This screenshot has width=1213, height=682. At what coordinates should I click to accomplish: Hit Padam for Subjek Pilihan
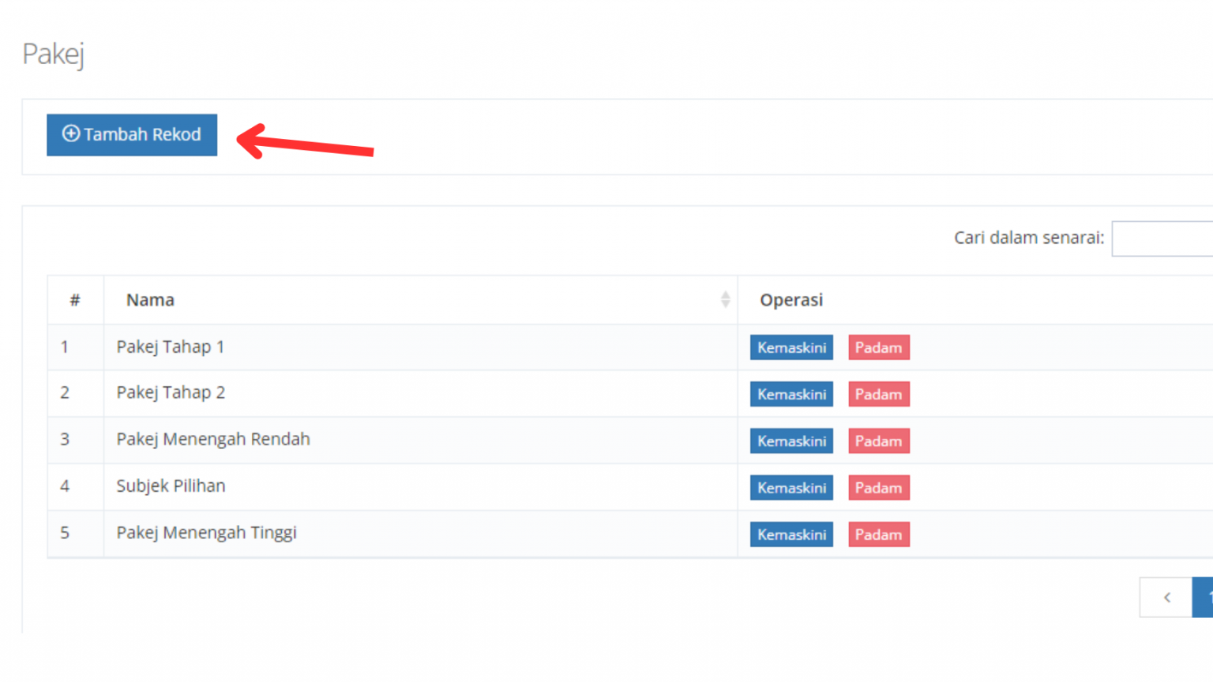coord(878,488)
